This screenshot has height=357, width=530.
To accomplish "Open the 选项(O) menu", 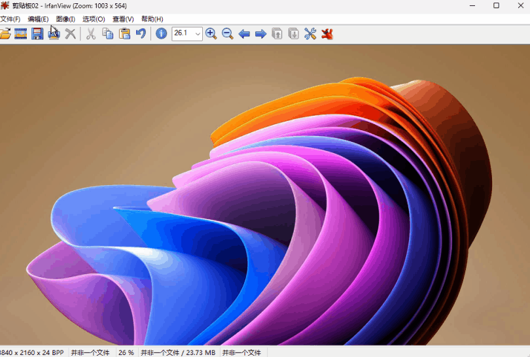I will [94, 19].
